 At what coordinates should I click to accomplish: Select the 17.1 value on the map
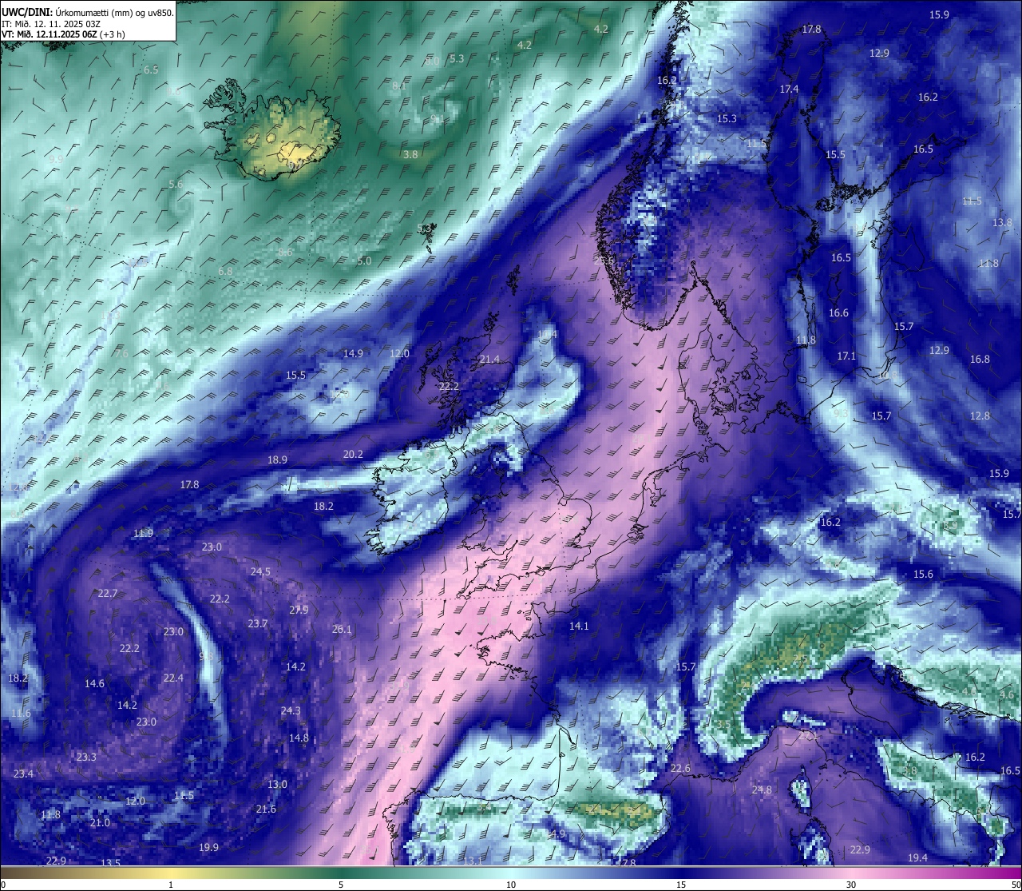(846, 356)
